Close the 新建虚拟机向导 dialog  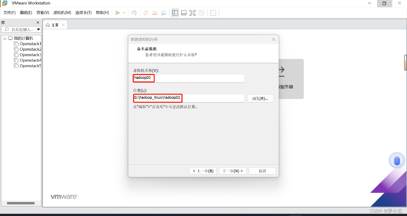pyautogui.click(x=273, y=39)
